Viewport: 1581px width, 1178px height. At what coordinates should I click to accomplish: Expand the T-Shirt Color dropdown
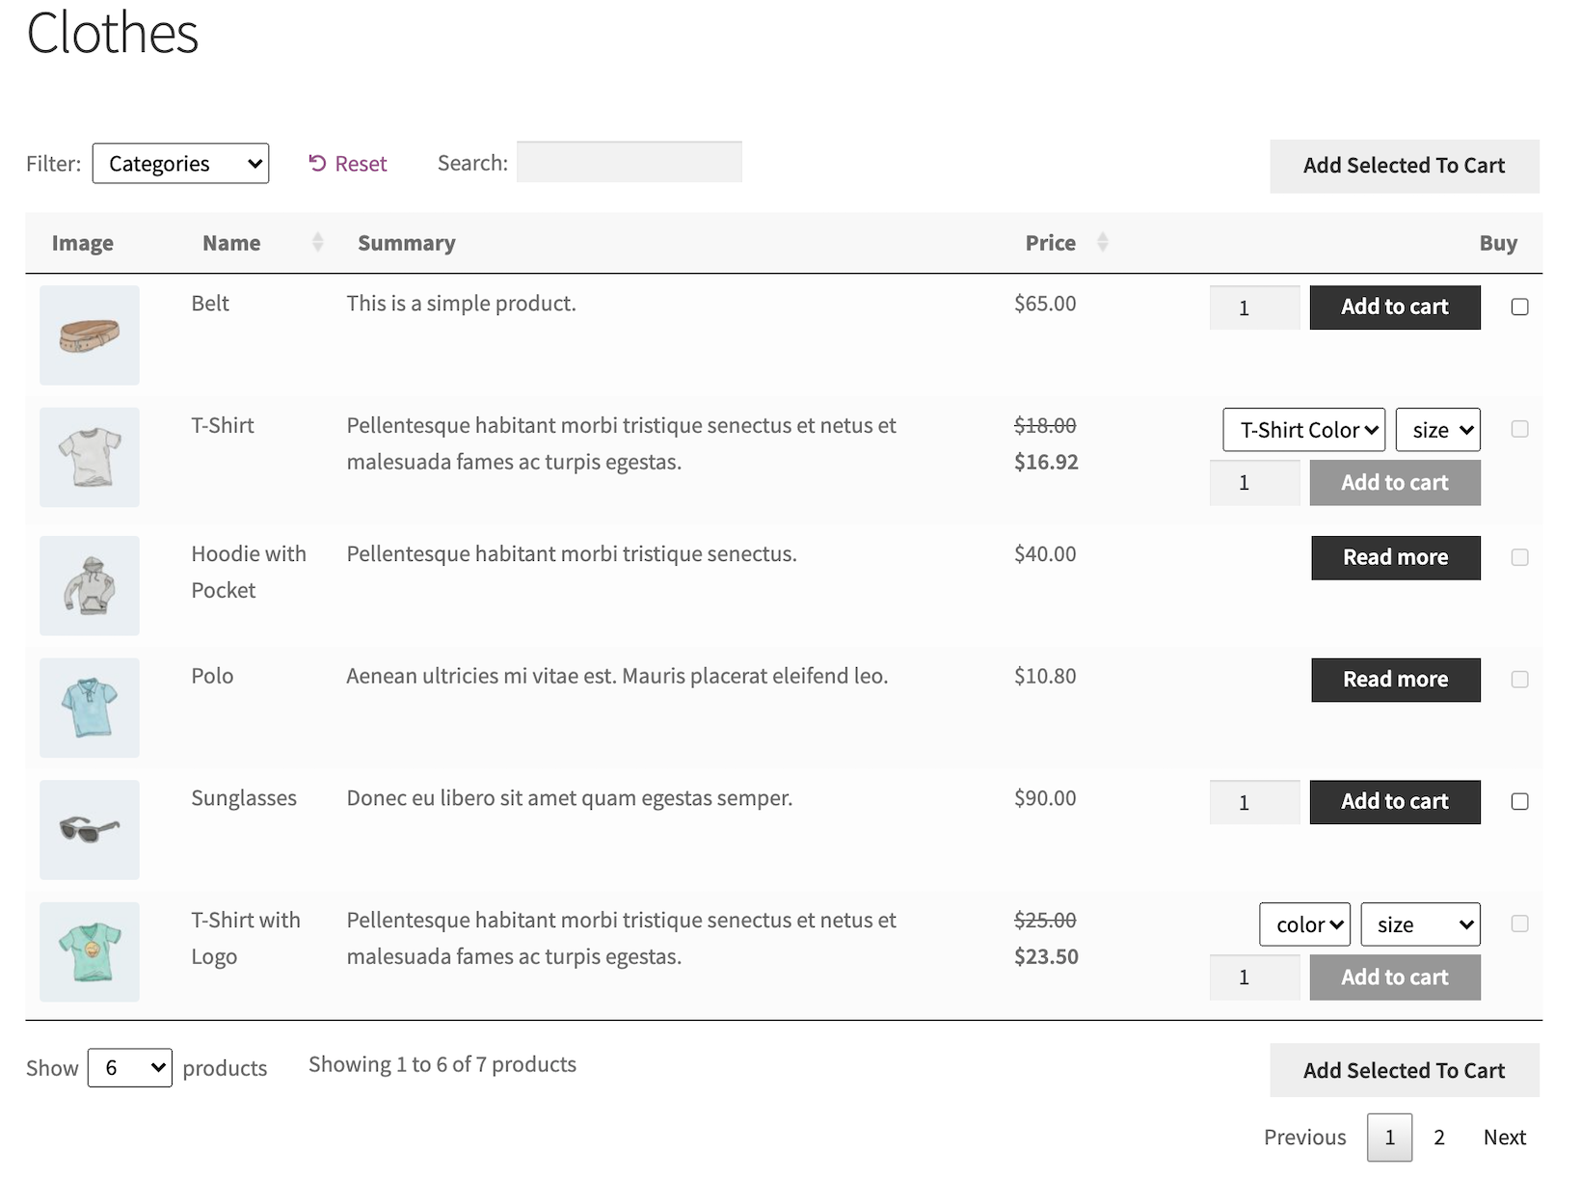point(1303,430)
